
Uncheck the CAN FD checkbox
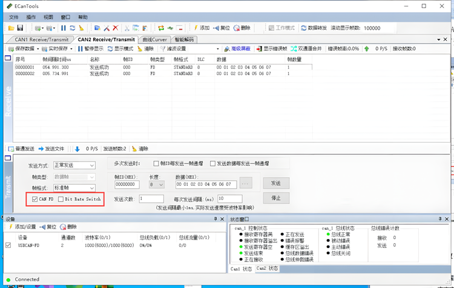[36, 198]
